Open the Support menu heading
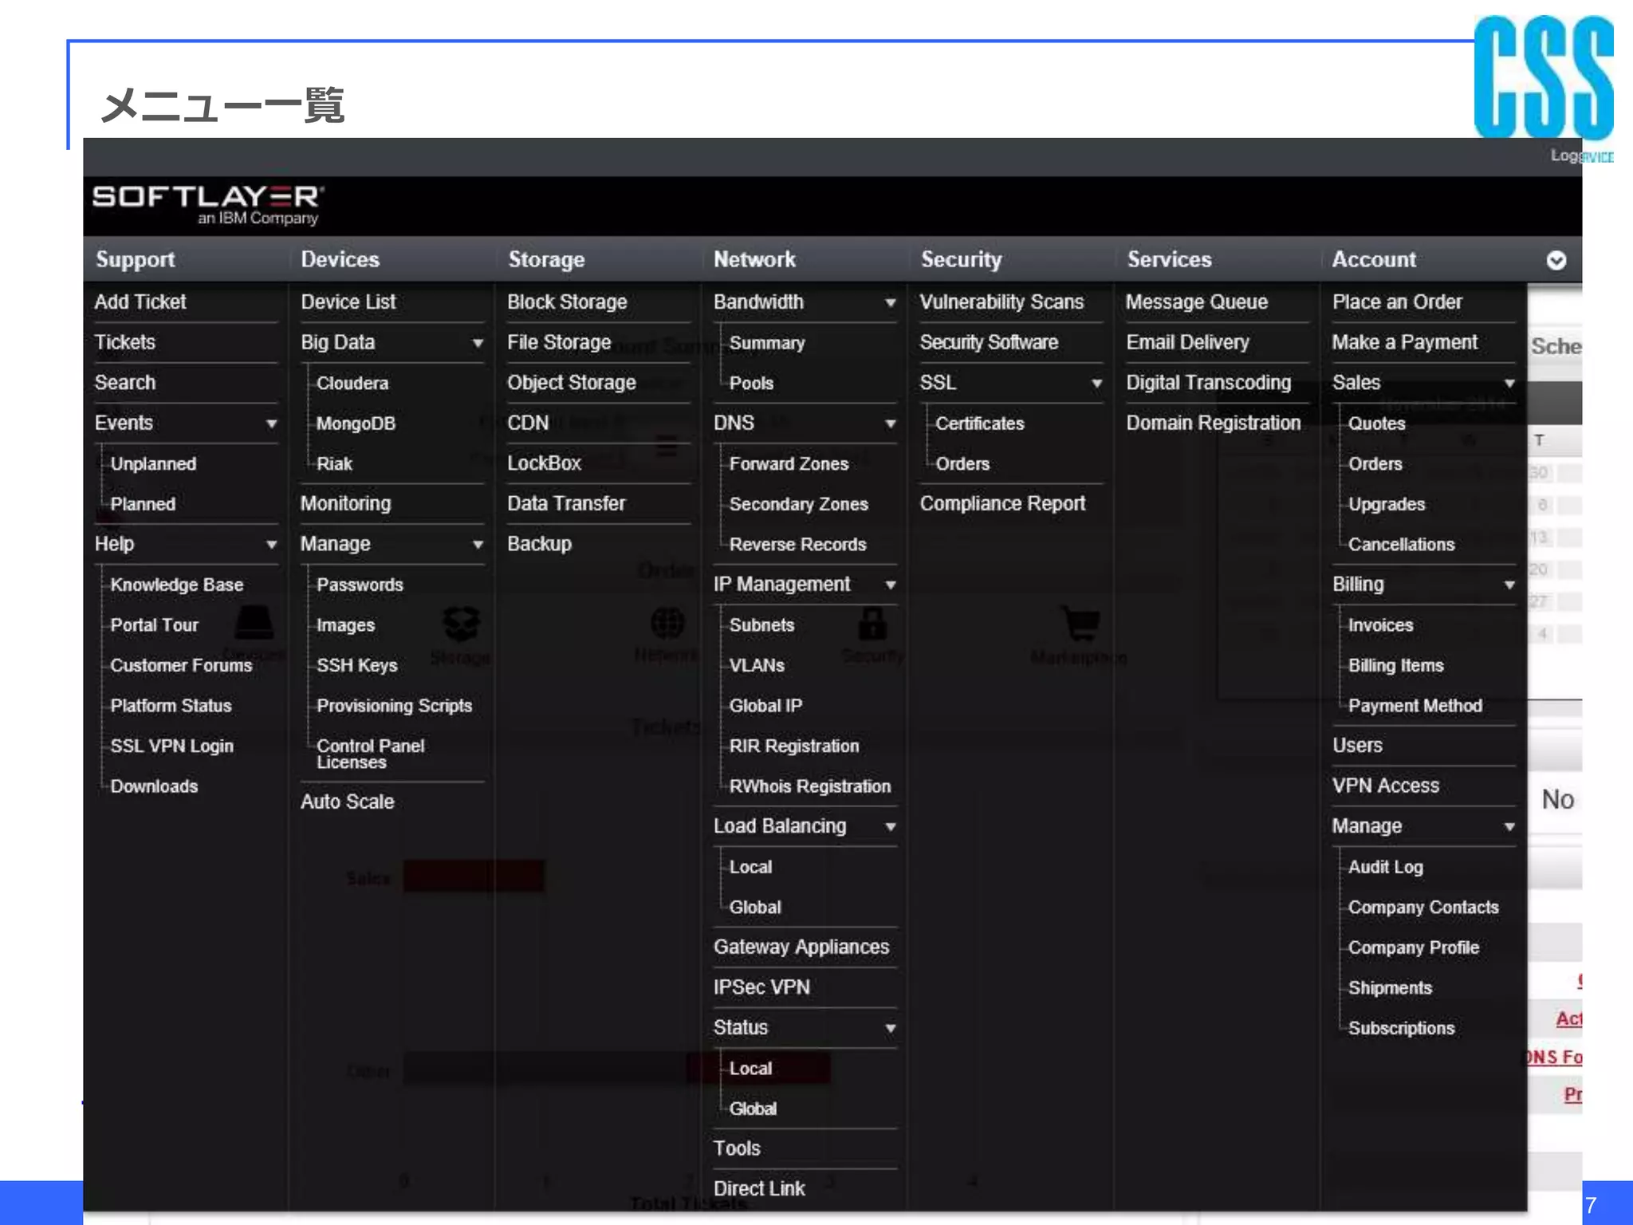 coord(136,259)
